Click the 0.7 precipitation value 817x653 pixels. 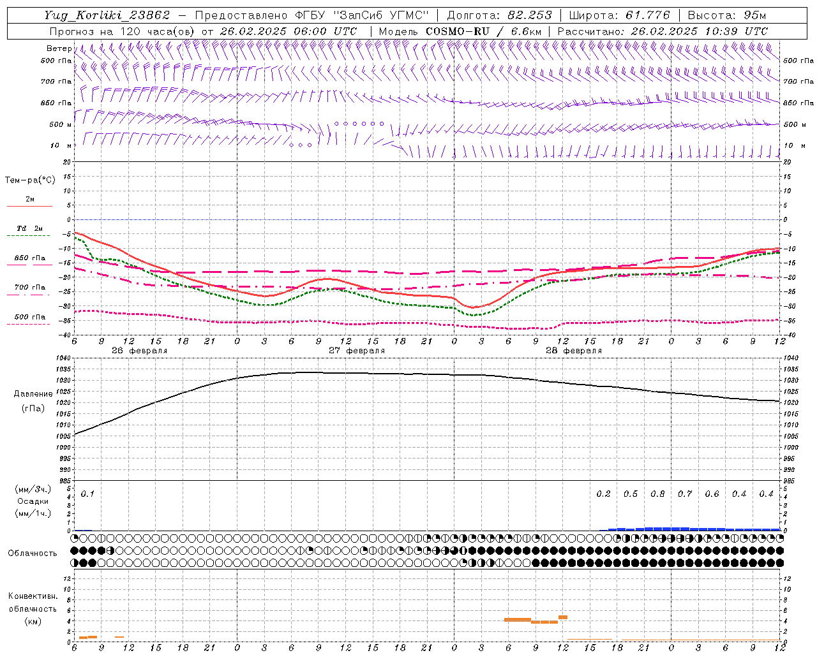[x=685, y=494]
